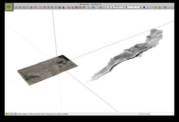Click the gray icon at the toolbar's far right

(165, 7)
